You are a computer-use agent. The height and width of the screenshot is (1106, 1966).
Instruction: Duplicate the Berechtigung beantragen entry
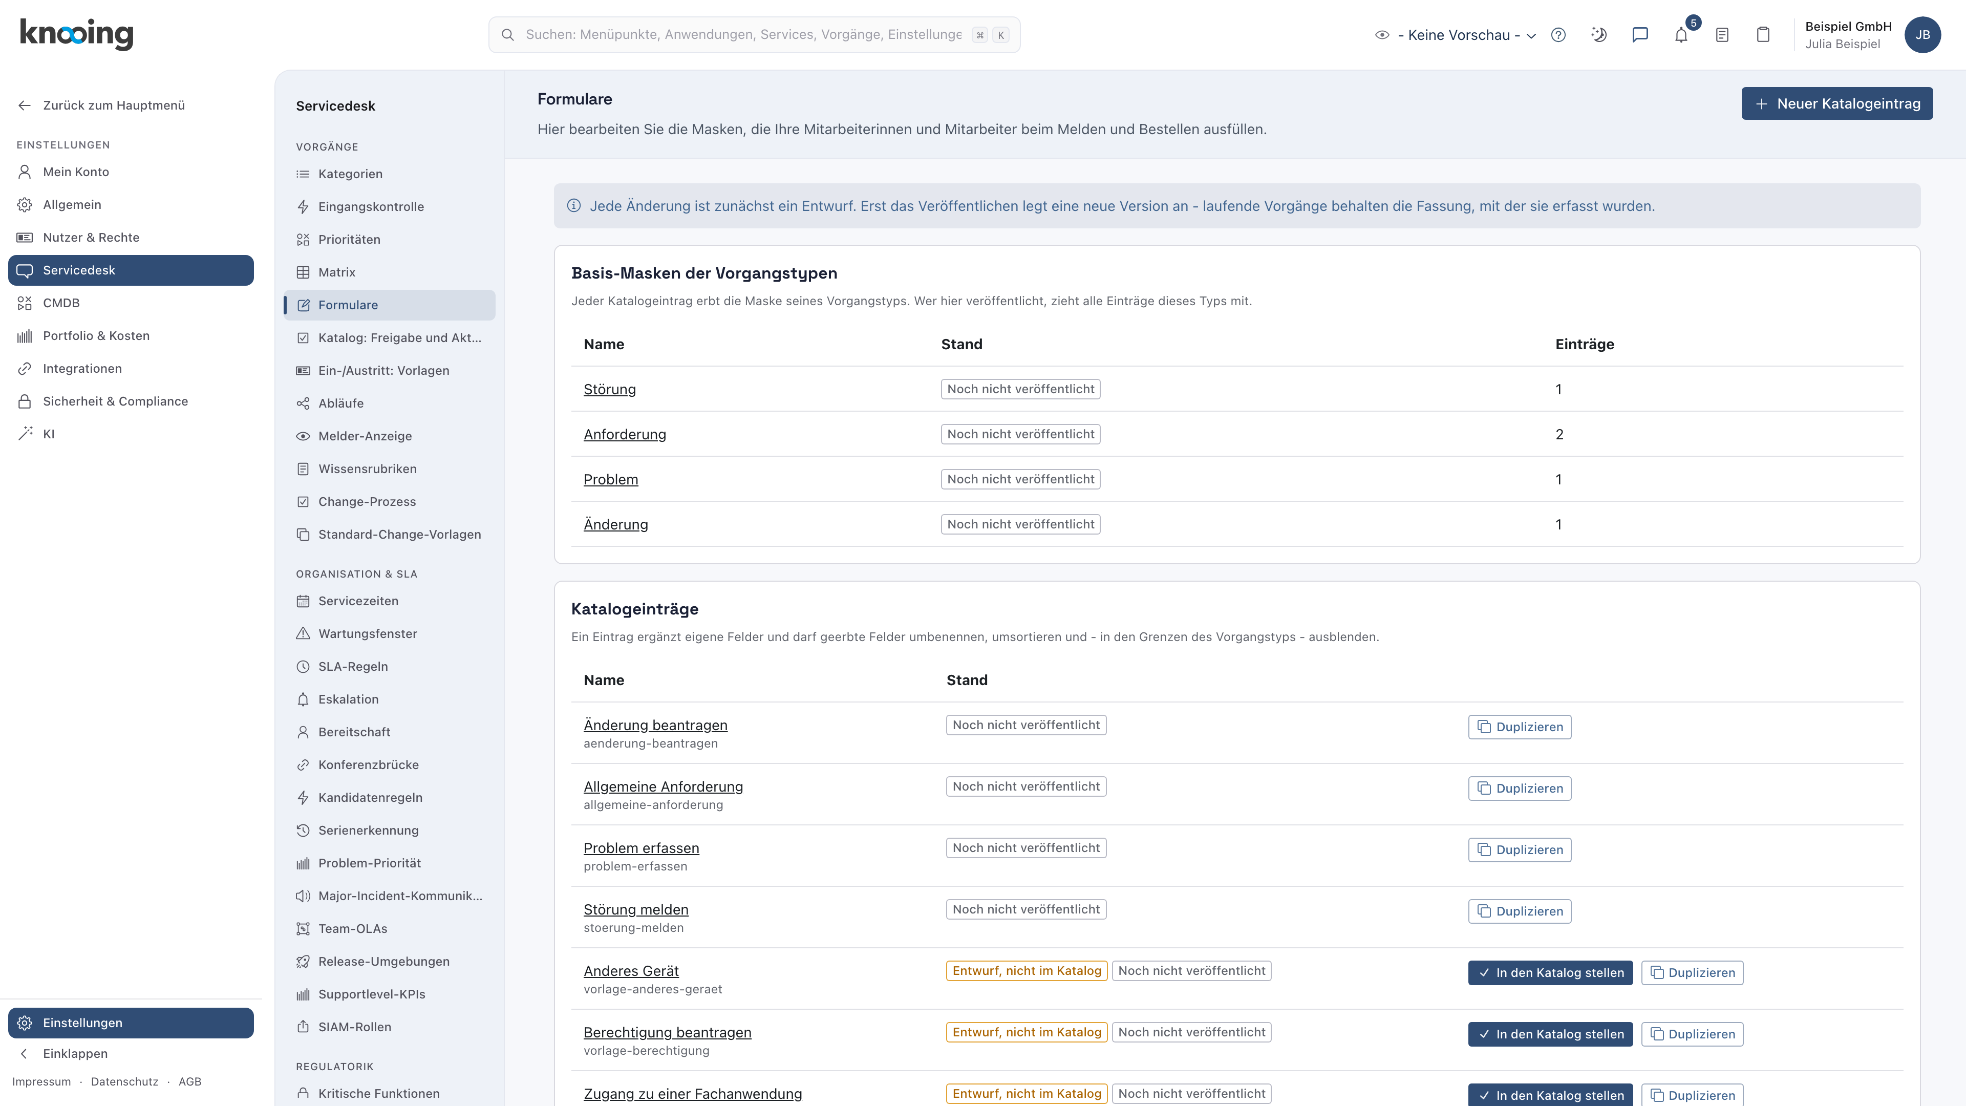coord(1692,1034)
